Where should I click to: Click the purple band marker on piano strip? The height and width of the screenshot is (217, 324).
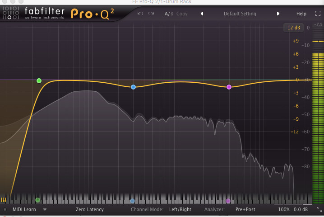[x=228, y=201]
